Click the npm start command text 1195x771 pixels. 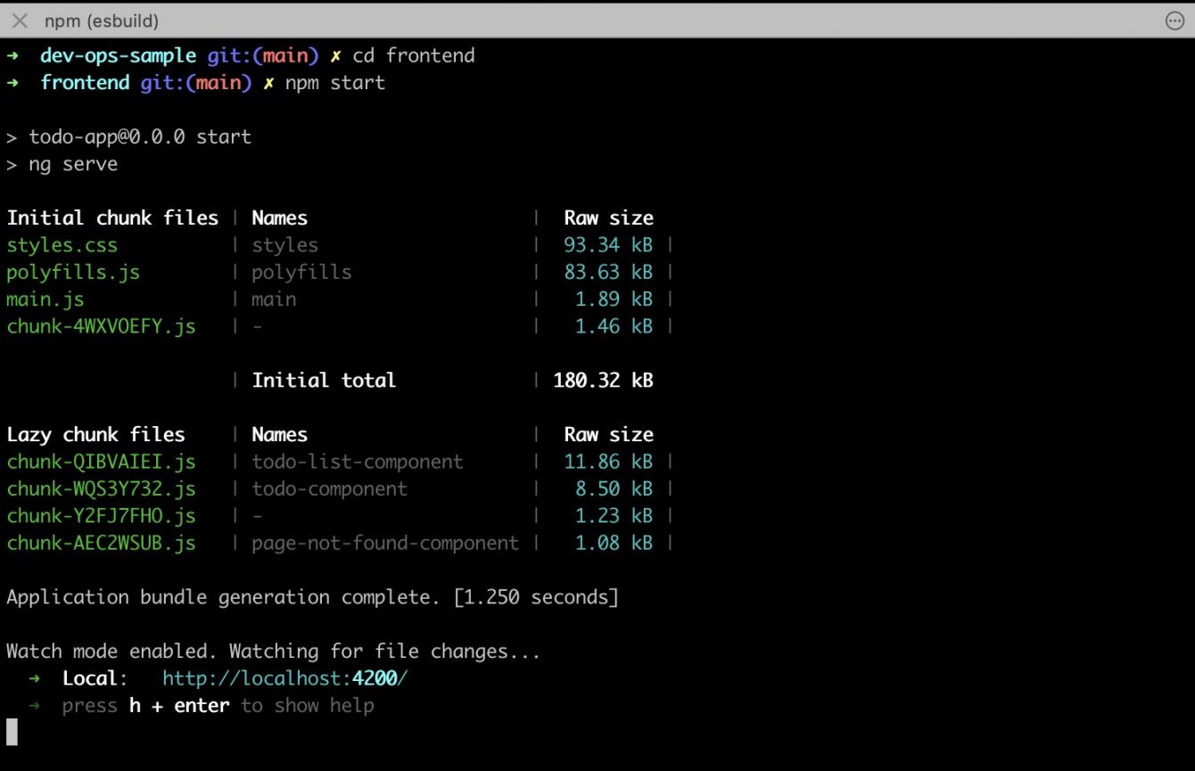[334, 82]
